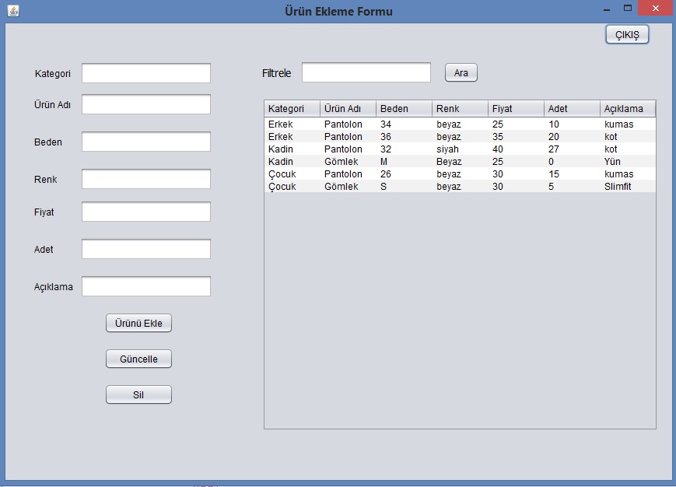Click the Fiyat input field

coord(146,212)
